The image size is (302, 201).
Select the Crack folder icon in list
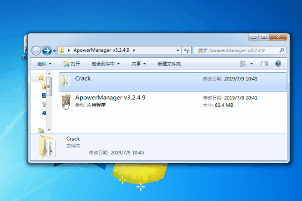[66, 81]
